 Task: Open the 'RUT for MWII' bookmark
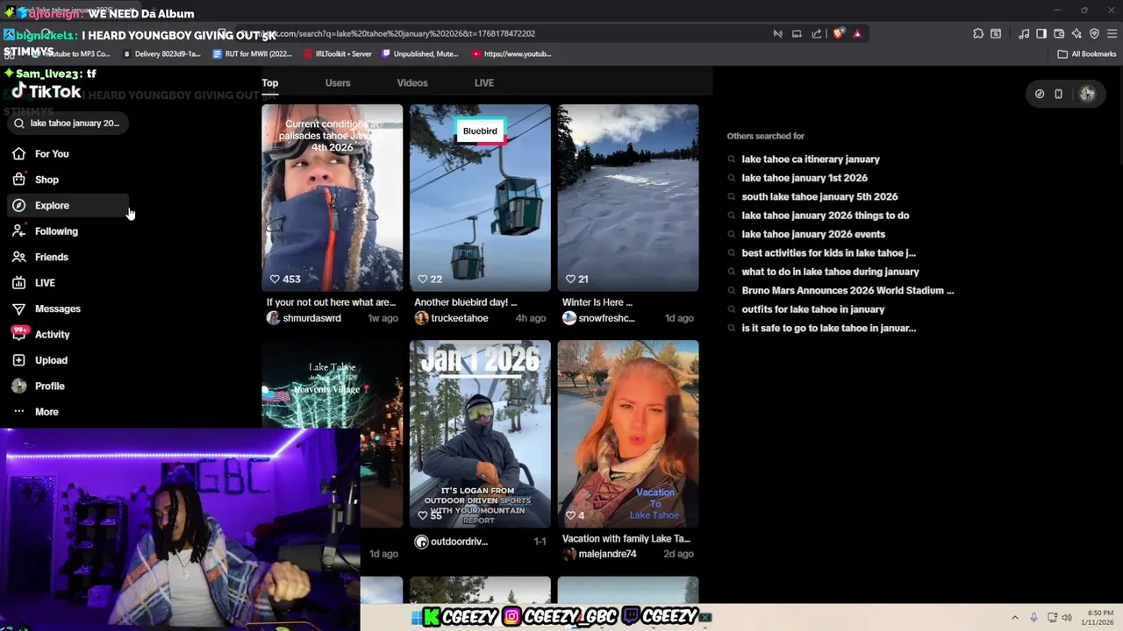click(x=253, y=53)
